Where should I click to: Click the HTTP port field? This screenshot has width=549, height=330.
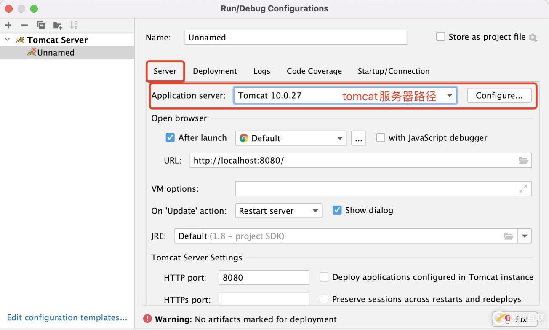tap(264, 277)
